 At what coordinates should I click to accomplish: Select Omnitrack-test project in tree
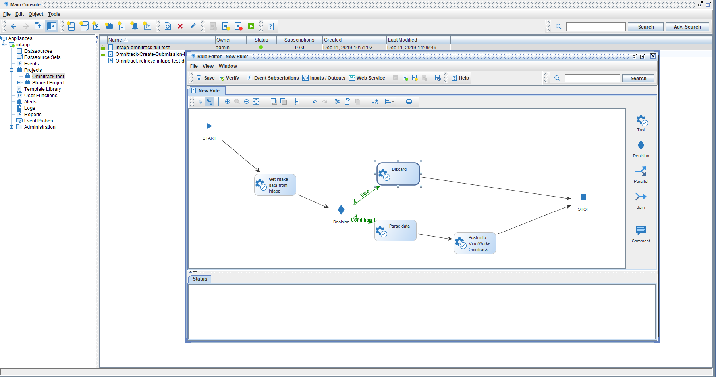pyautogui.click(x=48, y=77)
